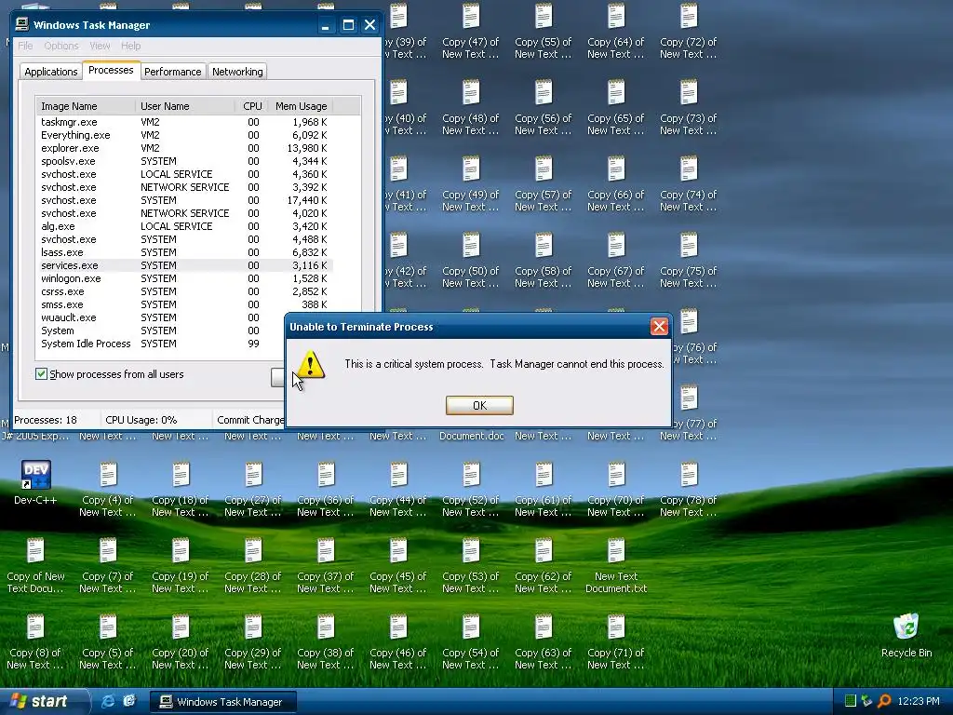Open the Performance tab
This screenshot has width=953, height=715.
pyautogui.click(x=172, y=72)
